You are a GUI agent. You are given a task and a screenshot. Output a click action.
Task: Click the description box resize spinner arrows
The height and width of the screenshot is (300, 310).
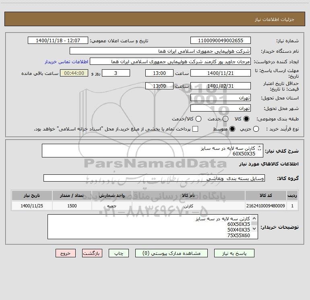(260, 148)
